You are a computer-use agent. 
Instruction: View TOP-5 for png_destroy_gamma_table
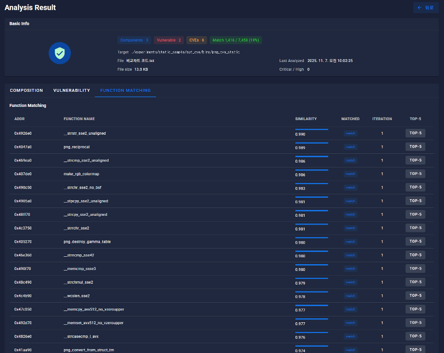(x=415, y=242)
